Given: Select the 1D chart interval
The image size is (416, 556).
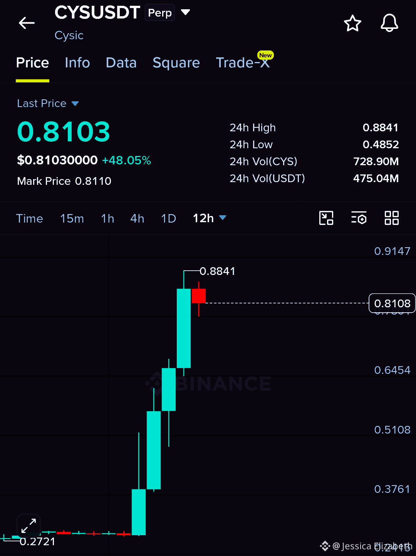Looking at the screenshot, I should pyautogui.click(x=168, y=218).
